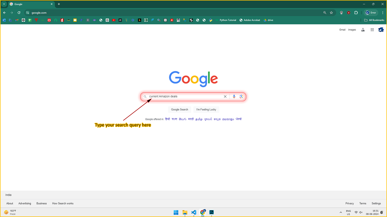Click the microphone voice search icon
Screen dimensions: 387x217
tap(234, 97)
